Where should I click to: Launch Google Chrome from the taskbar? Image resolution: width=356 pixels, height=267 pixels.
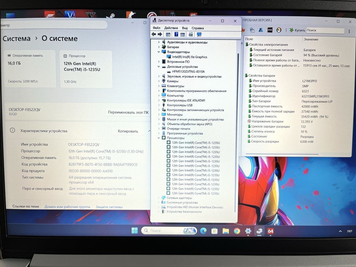coord(237,231)
